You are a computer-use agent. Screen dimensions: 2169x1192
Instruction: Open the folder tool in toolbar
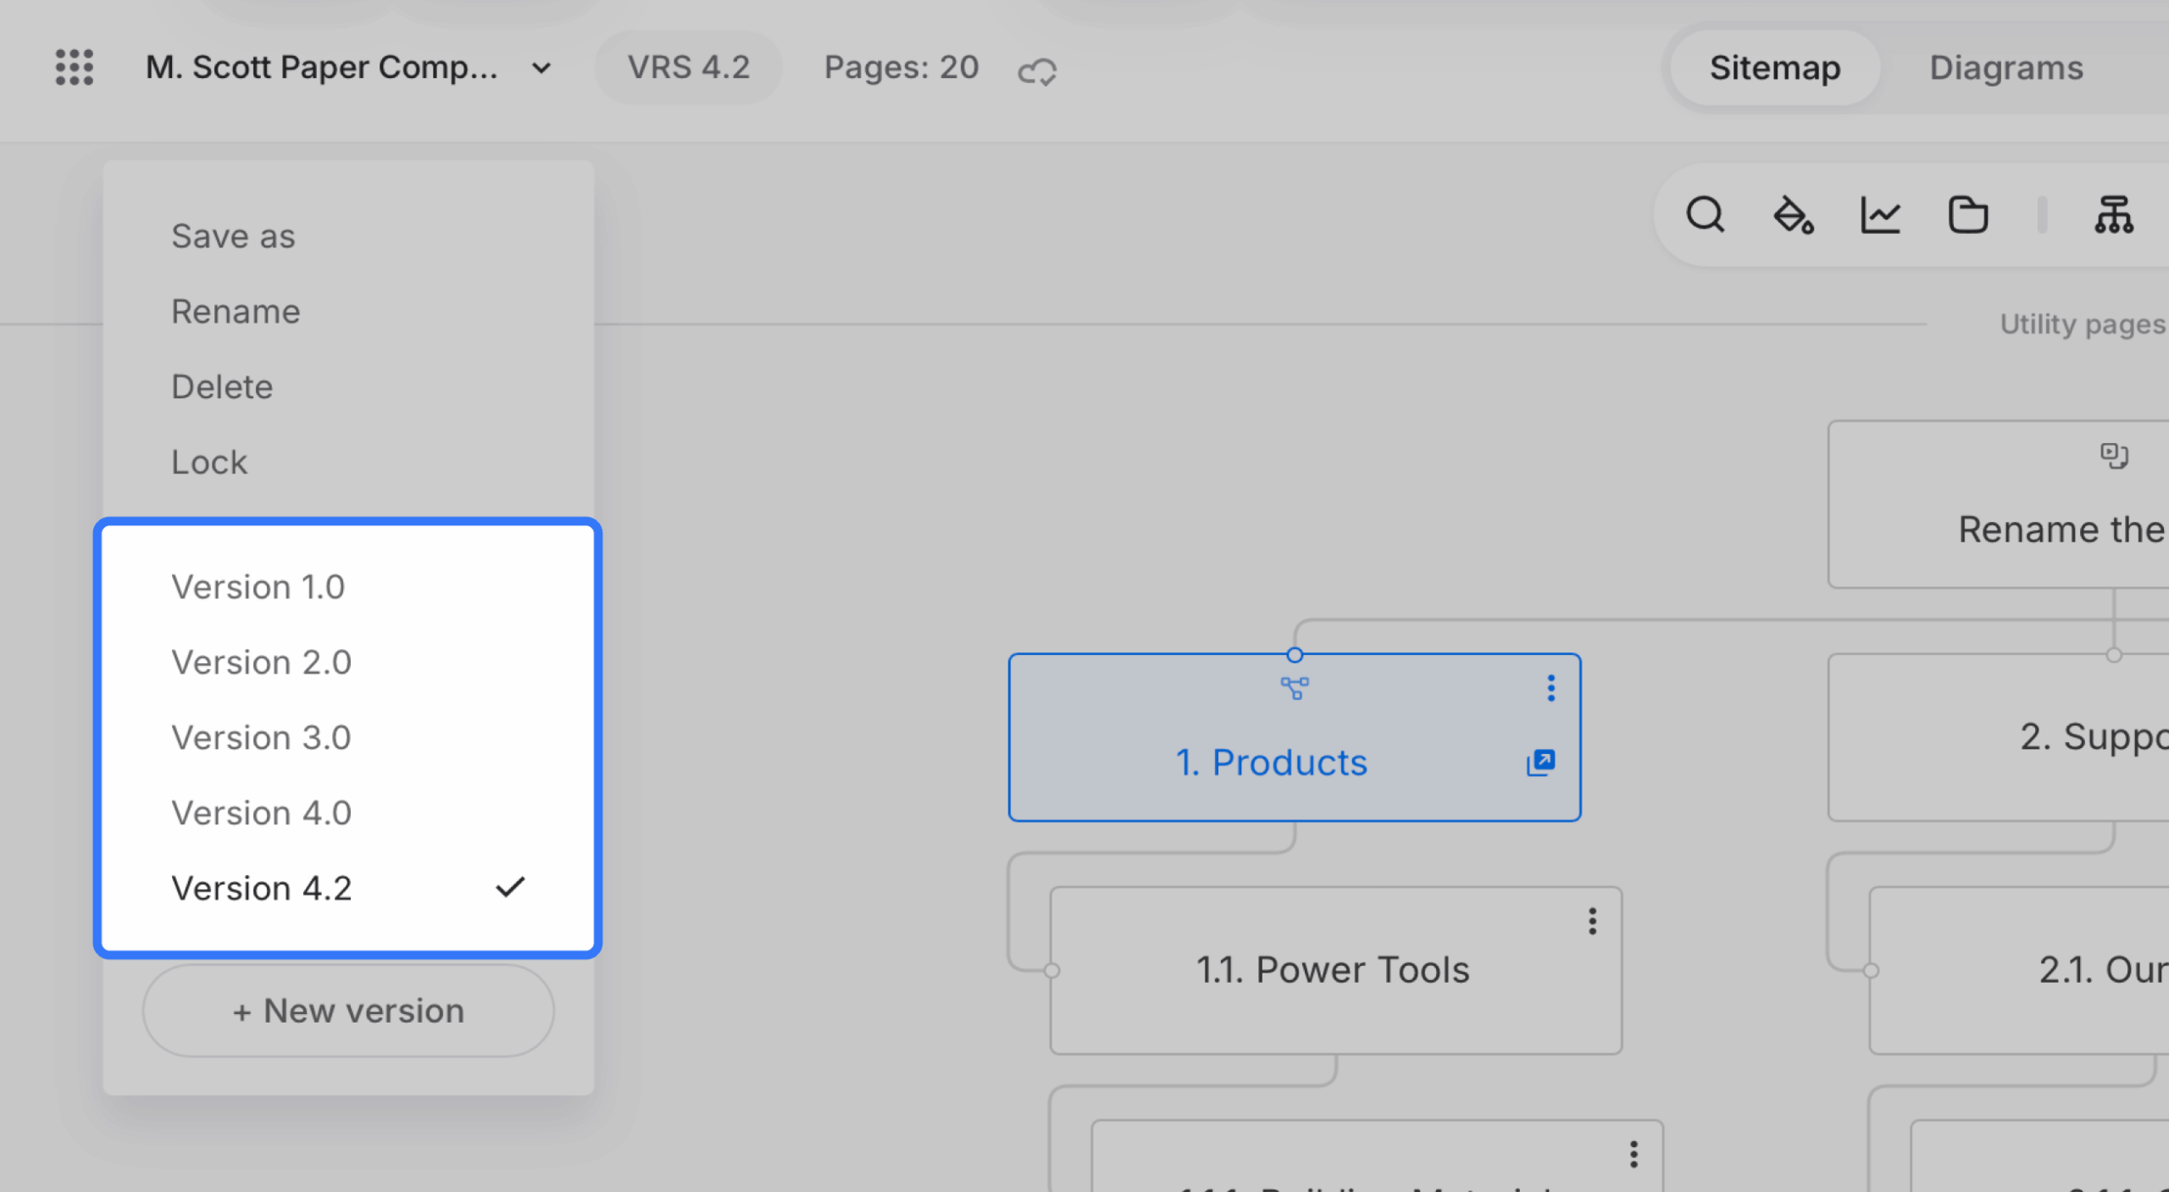[x=1967, y=214]
